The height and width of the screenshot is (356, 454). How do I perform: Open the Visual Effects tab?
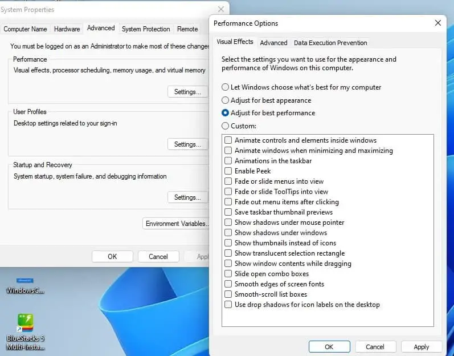coord(235,42)
